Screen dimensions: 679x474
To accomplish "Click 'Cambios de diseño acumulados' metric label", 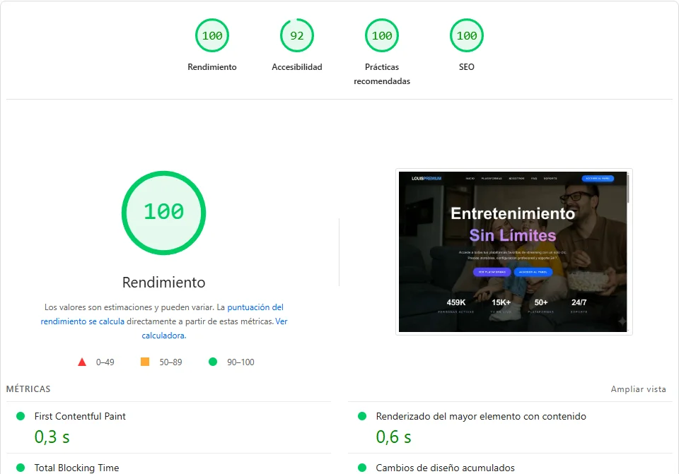I will coord(445,468).
